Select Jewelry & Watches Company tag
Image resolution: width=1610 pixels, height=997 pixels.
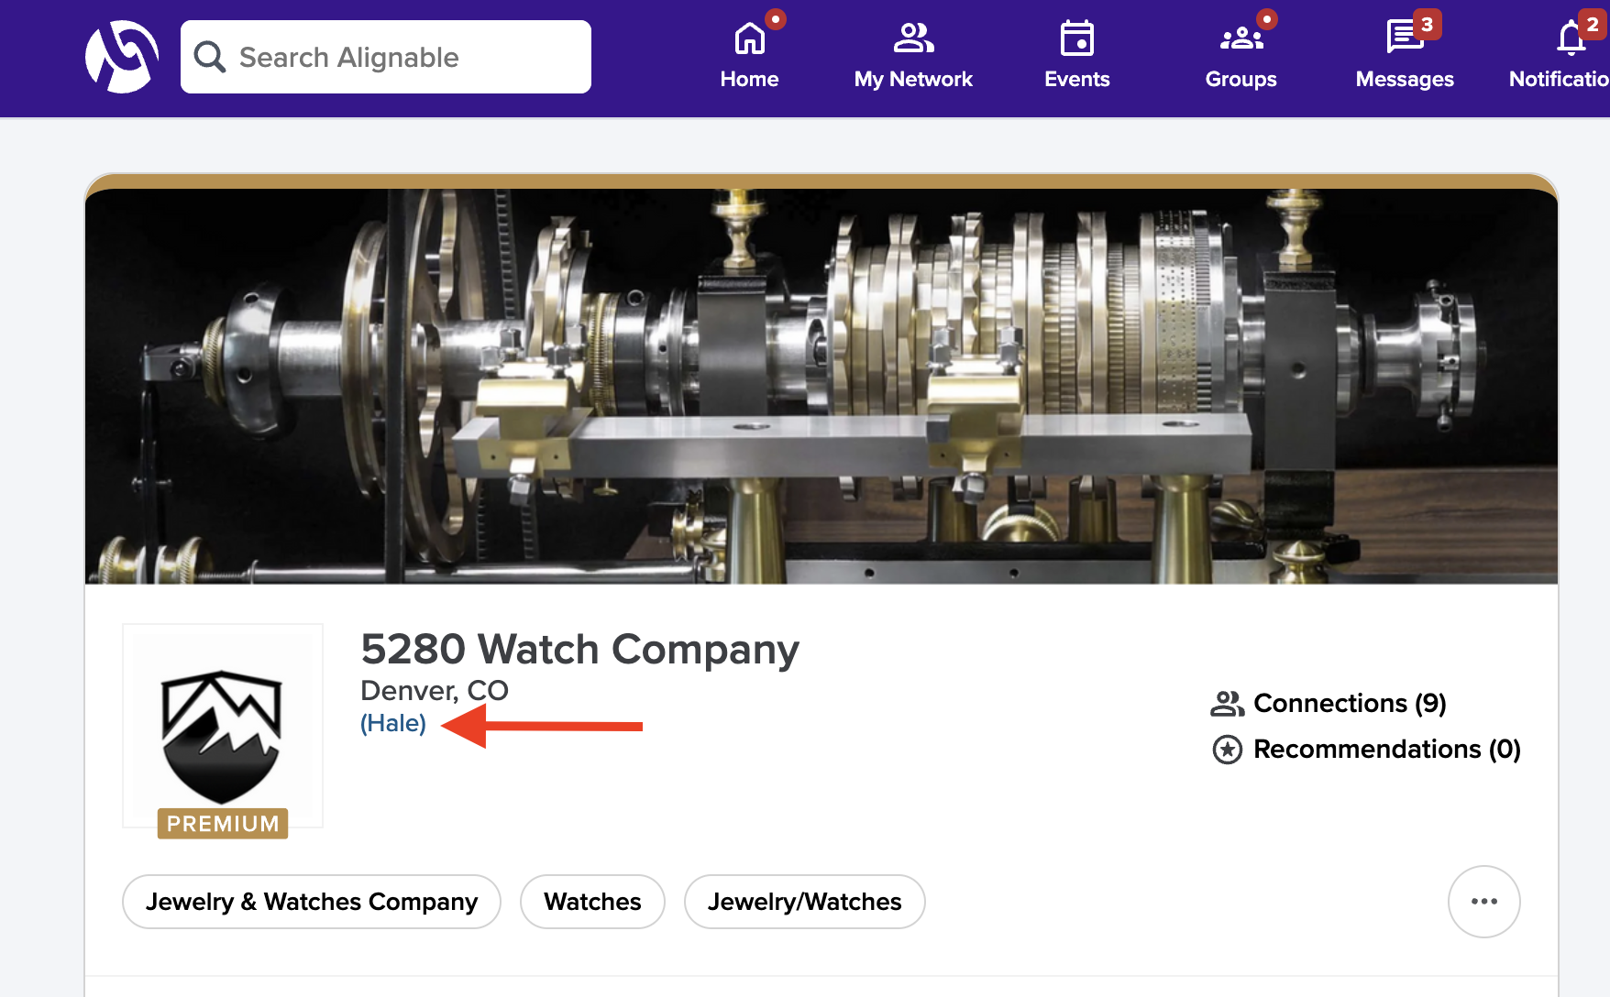pyautogui.click(x=312, y=902)
